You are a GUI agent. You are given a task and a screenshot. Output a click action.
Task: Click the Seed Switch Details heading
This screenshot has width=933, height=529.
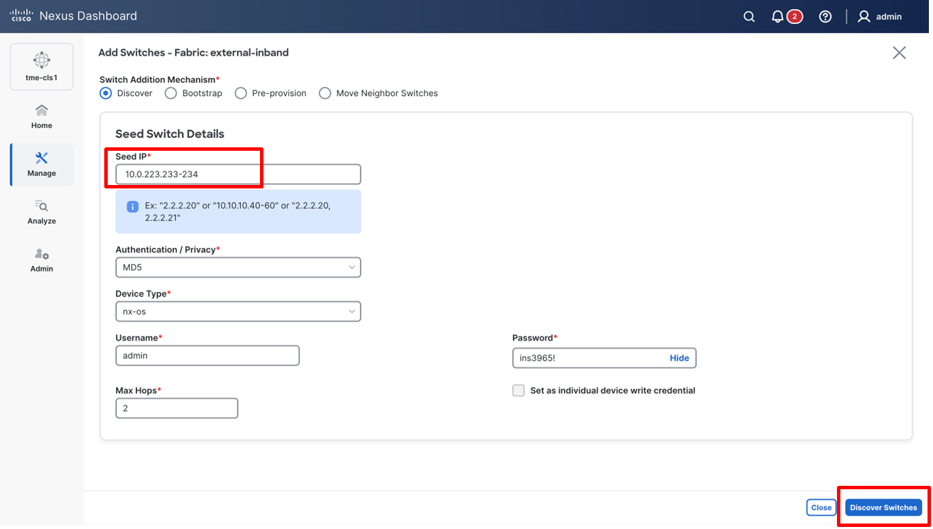pyautogui.click(x=170, y=134)
